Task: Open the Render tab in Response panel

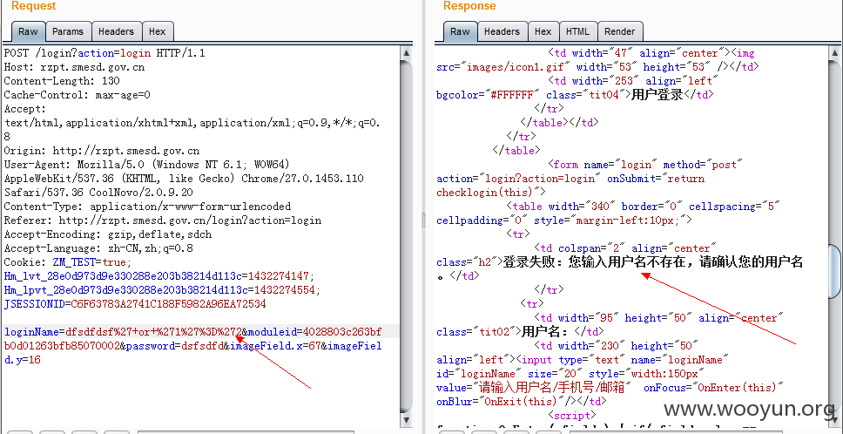Action: click(x=620, y=31)
